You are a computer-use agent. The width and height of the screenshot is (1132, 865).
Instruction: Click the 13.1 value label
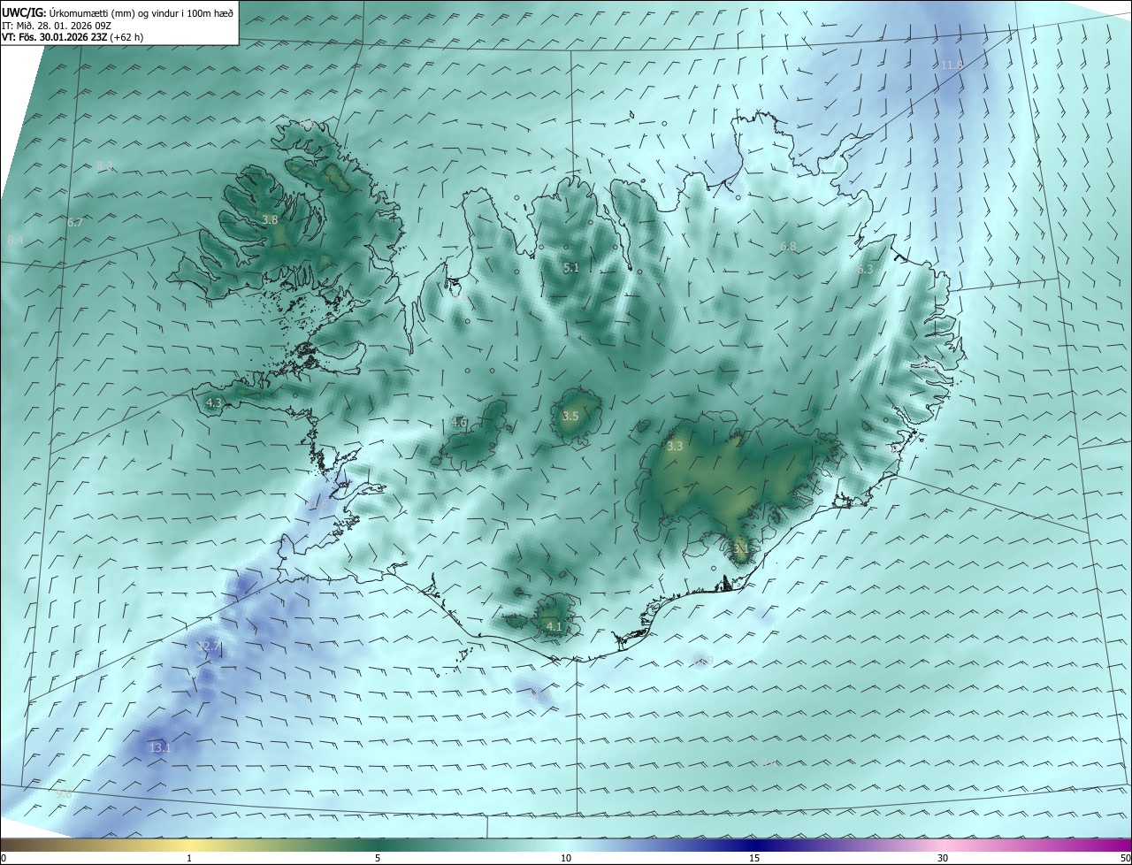(x=159, y=748)
